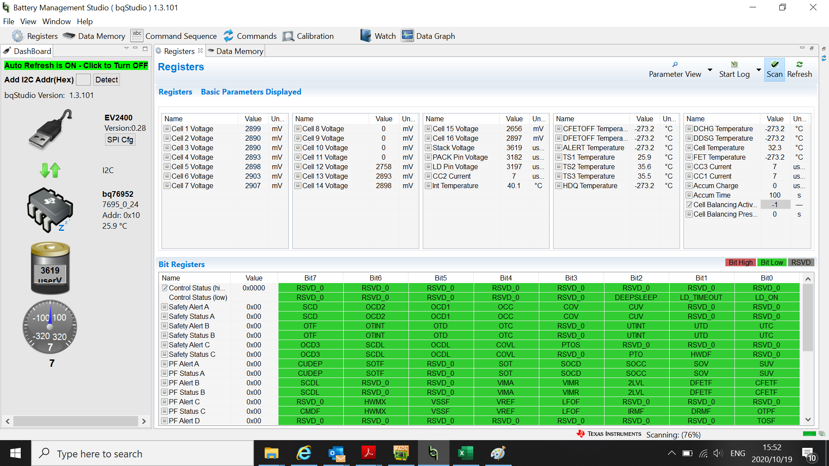Image resolution: width=829 pixels, height=466 pixels.
Task: Click the current gauge dial
Action: click(x=50, y=327)
